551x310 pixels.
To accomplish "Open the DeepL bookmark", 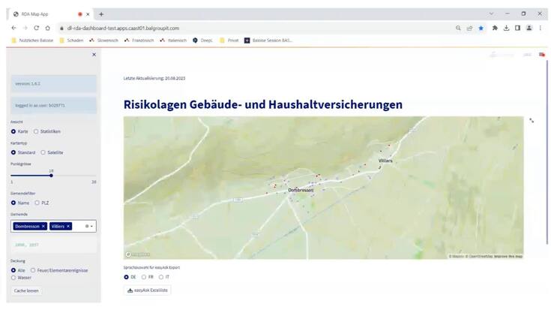I will pyautogui.click(x=202, y=40).
